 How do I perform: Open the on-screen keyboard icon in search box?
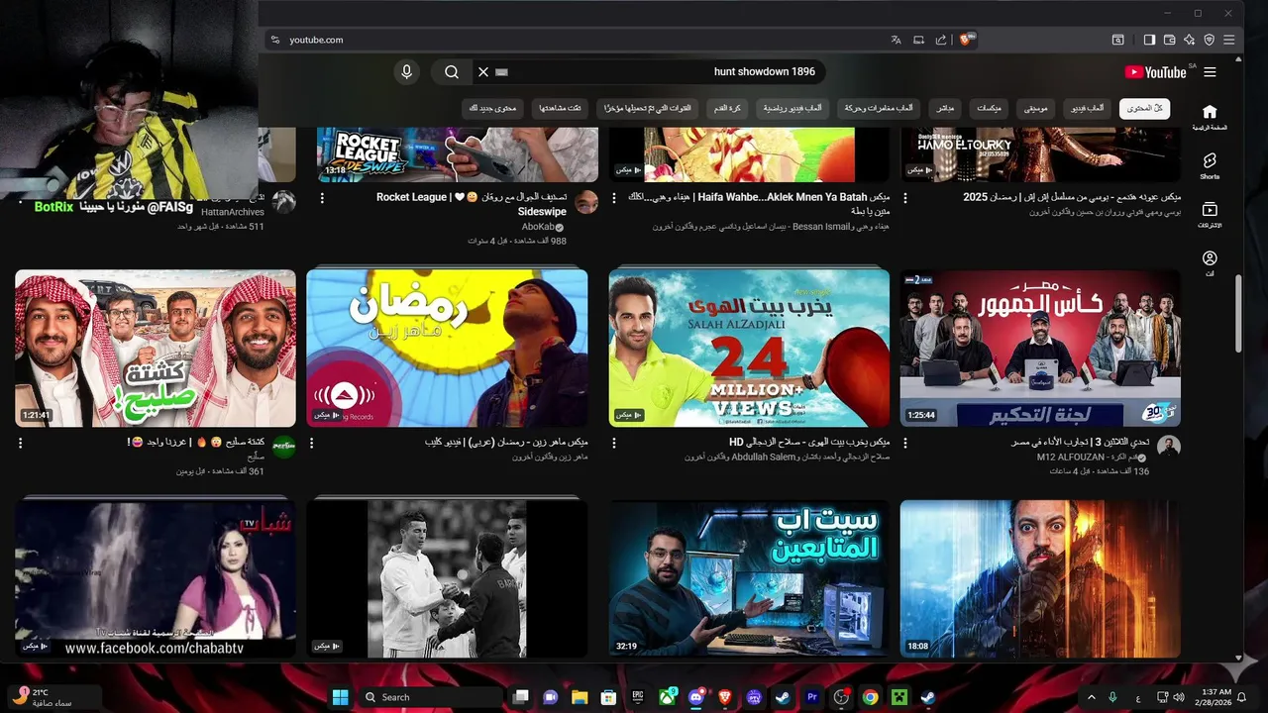click(501, 72)
